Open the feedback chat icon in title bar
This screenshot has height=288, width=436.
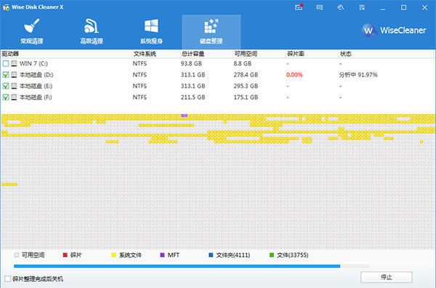320,7
